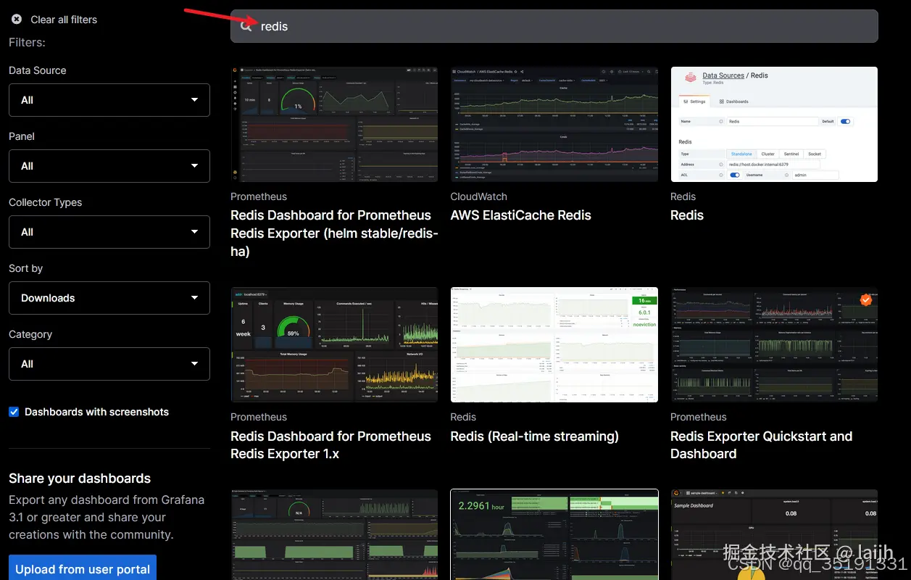Open the Redis data source dashboard title
Screen dimensions: 911x580
[x=687, y=215]
